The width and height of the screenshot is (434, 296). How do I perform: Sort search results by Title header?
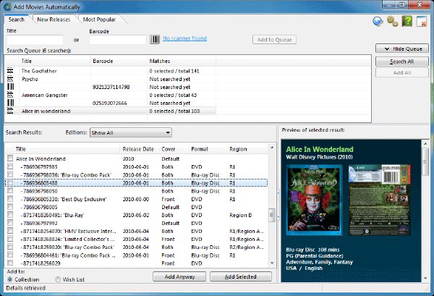tap(67, 149)
